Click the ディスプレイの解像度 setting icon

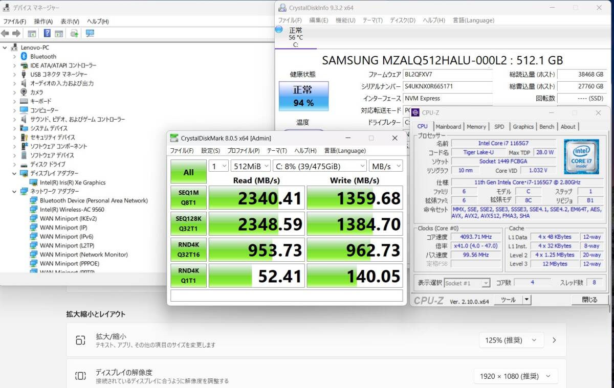[x=80, y=376]
